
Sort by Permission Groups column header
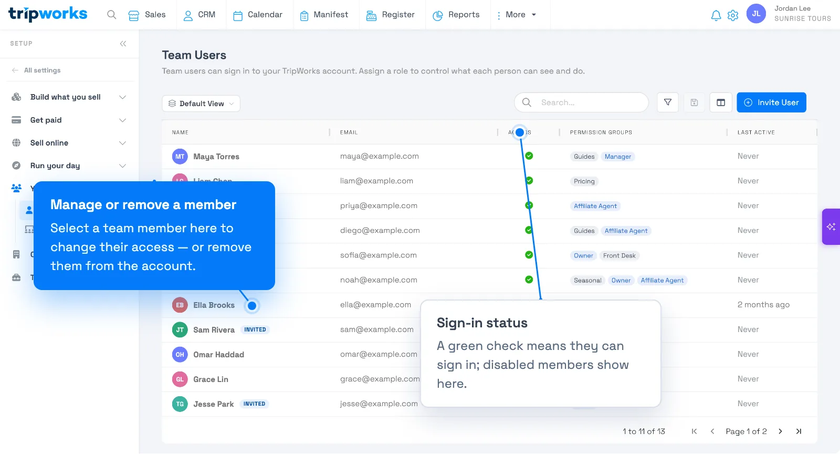(x=601, y=132)
